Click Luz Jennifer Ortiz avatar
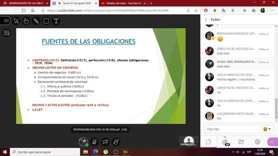Screen dimensions: 278x156 209,116
